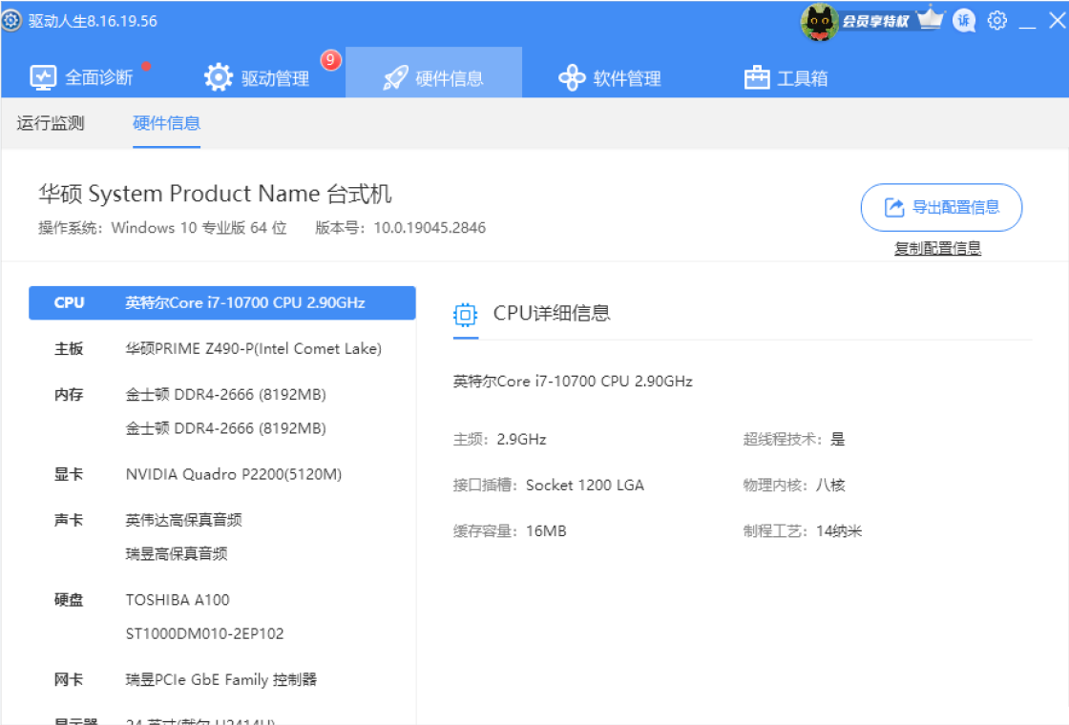
Task: Select the 硬件信息 sub-tab
Action: (166, 123)
